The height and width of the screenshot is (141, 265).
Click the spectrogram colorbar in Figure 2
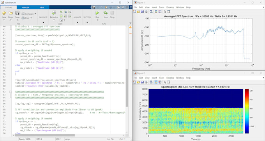click(247, 111)
